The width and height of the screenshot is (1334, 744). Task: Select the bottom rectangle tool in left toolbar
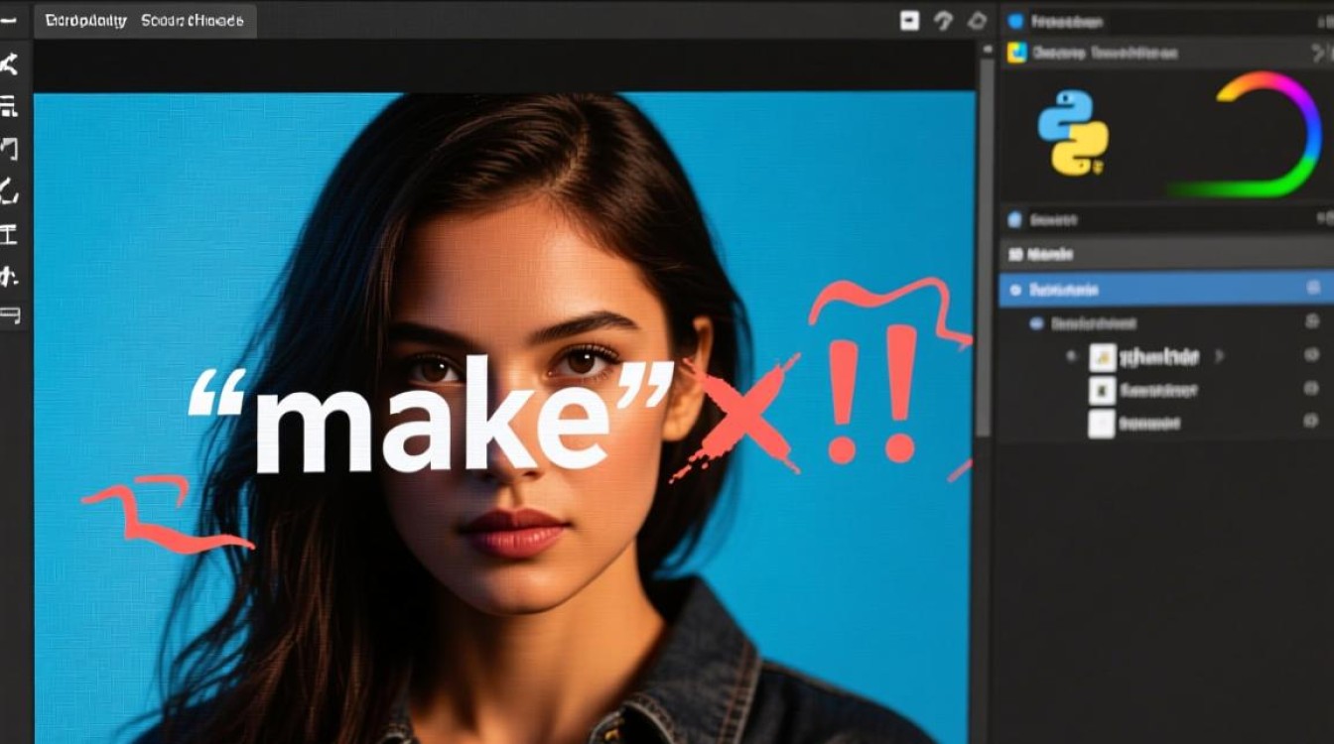(9, 316)
